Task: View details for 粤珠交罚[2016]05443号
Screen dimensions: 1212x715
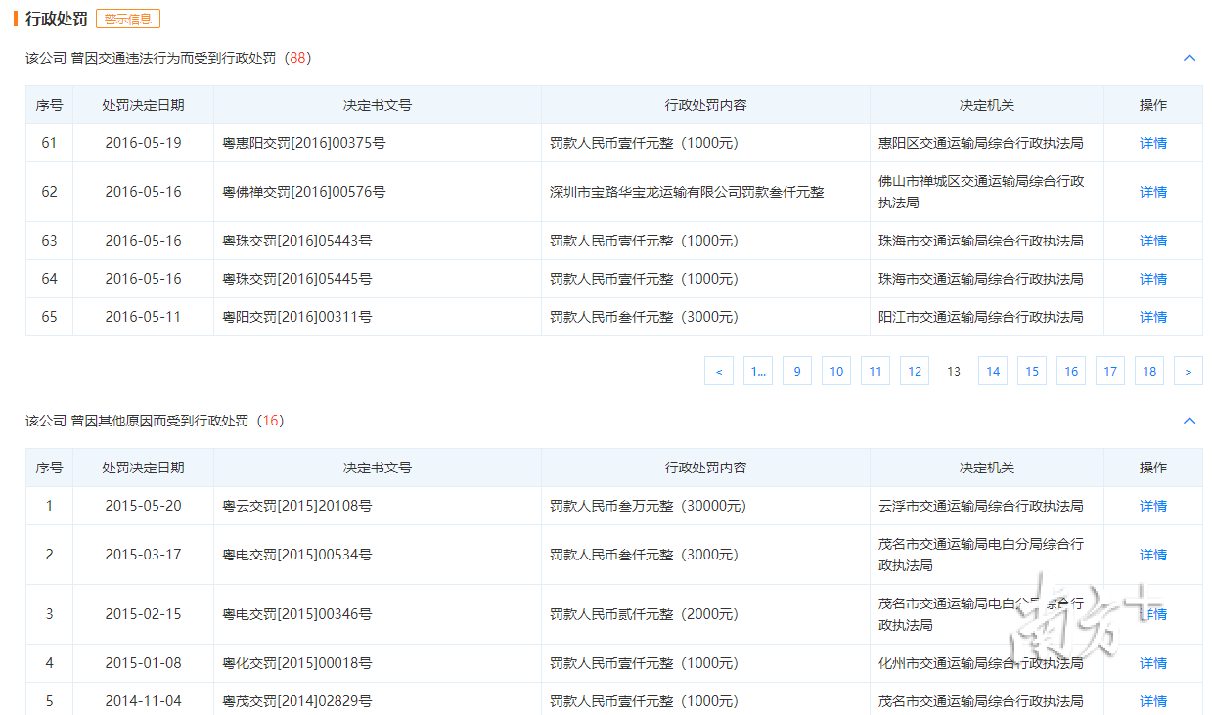Action: pos(1152,241)
